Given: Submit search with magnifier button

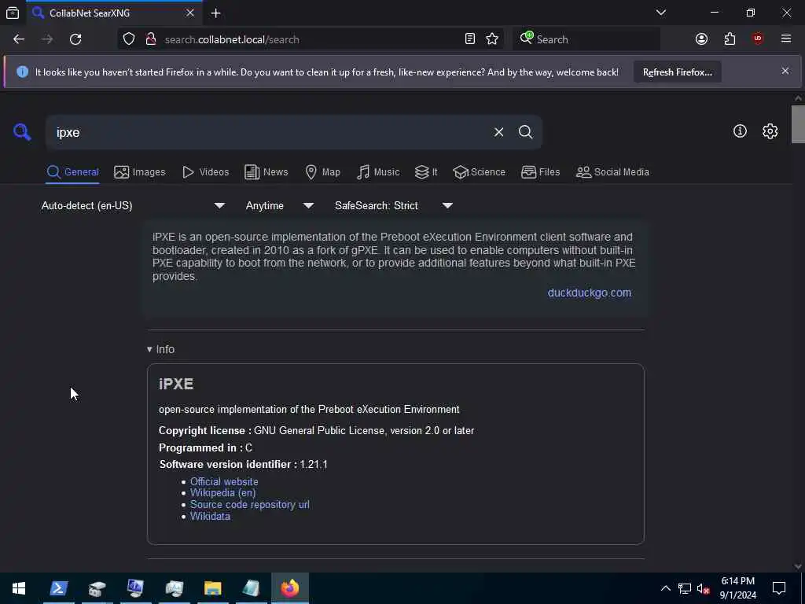Looking at the screenshot, I should click(525, 132).
